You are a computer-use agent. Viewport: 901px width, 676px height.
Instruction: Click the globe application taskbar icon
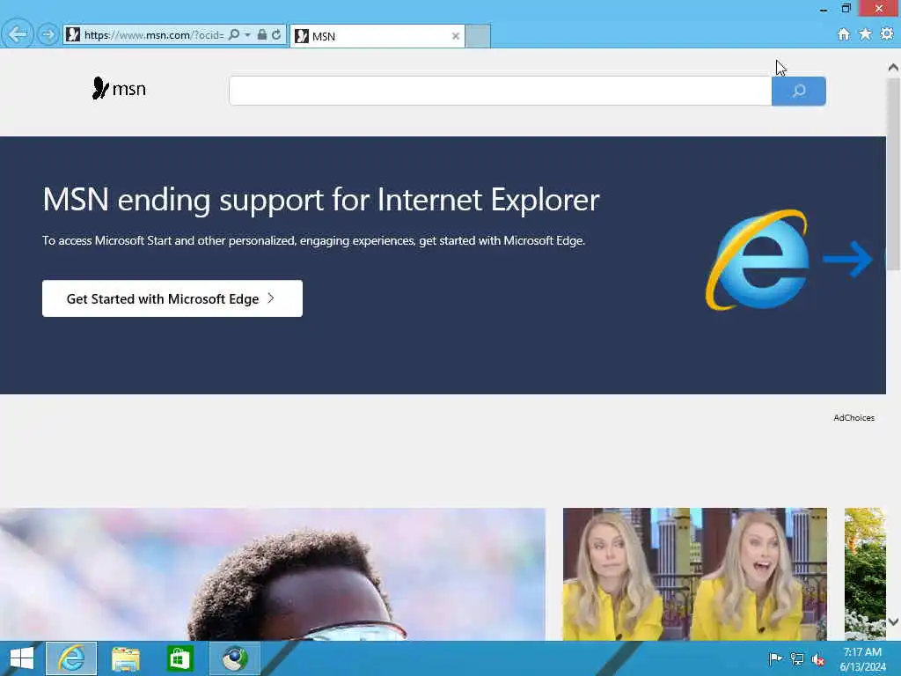click(x=234, y=658)
